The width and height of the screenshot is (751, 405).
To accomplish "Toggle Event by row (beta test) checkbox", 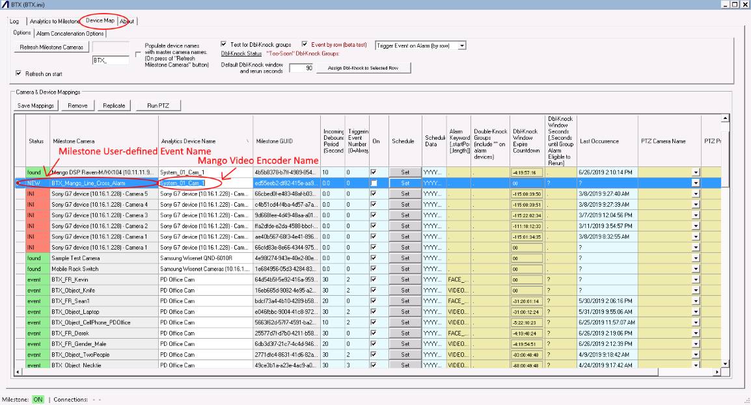I will [x=305, y=44].
